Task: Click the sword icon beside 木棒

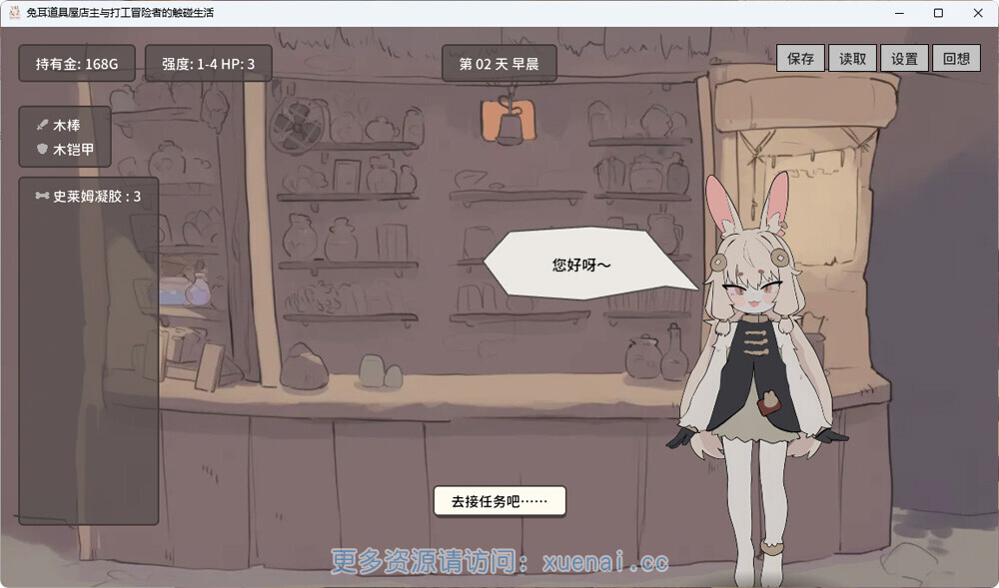Action: coord(42,125)
